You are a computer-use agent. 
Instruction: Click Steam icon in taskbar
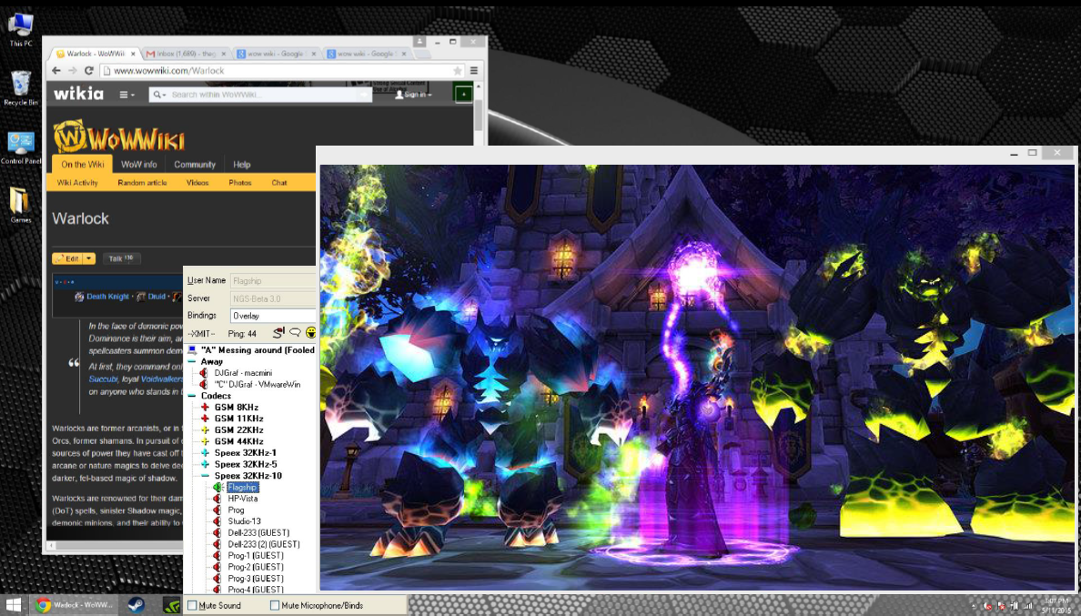click(136, 605)
